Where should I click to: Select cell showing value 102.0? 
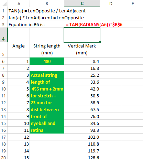click(82, 137)
